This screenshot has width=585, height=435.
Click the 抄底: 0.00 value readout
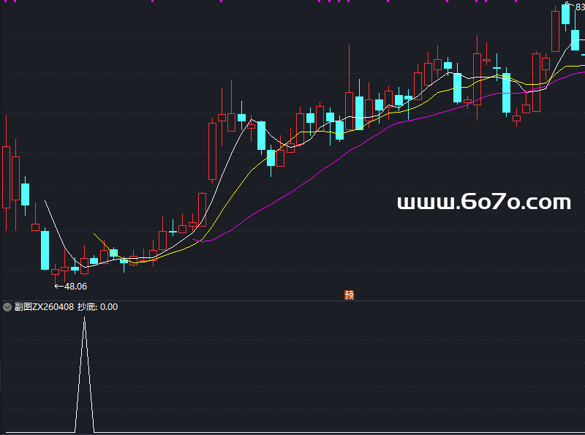tap(97, 307)
